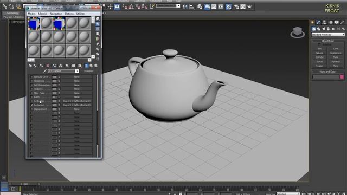Enable the Glossiness map checkbox

click(x=31, y=81)
